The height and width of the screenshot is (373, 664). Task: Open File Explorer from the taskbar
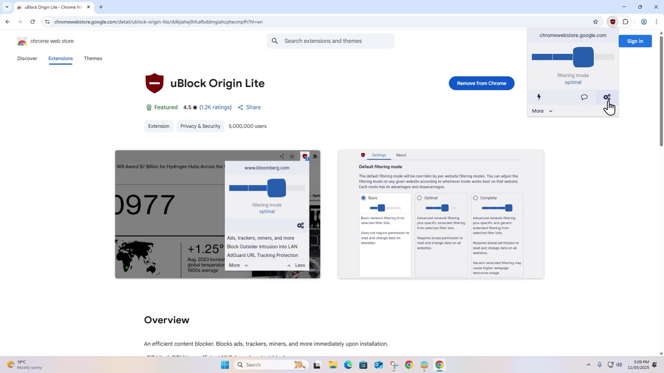[x=333, y=365]
